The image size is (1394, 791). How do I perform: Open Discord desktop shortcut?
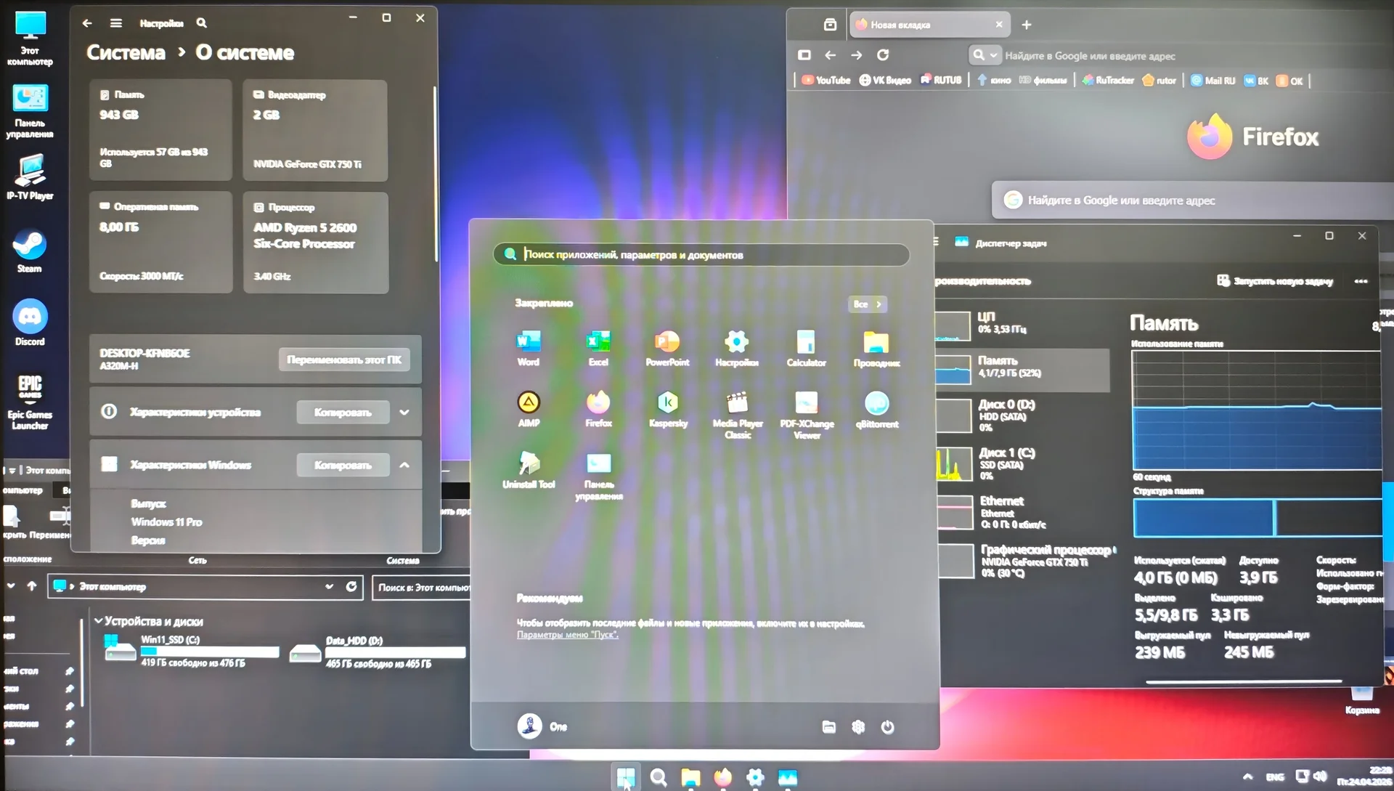(30, 323)
